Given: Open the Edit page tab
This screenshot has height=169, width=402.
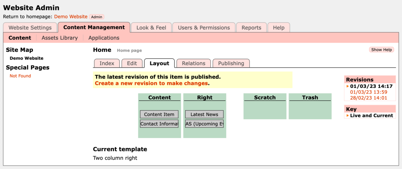Looking at the screenshot, I should (132, 63).
